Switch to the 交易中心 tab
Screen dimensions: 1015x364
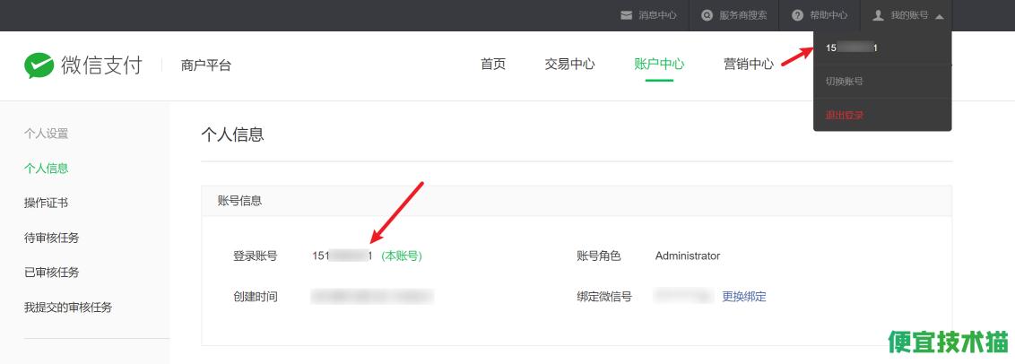569,65
